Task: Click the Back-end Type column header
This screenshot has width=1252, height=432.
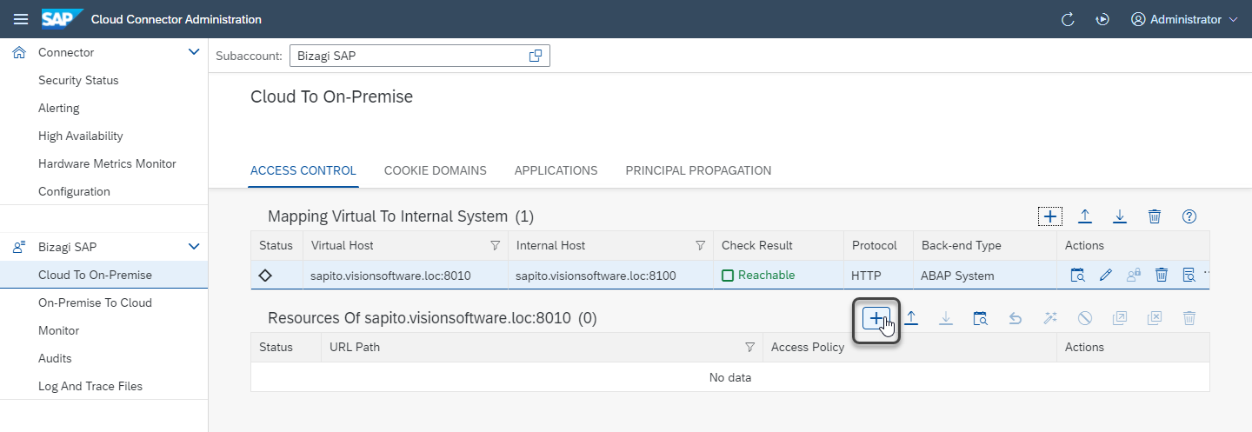Action: pos(961,246)
